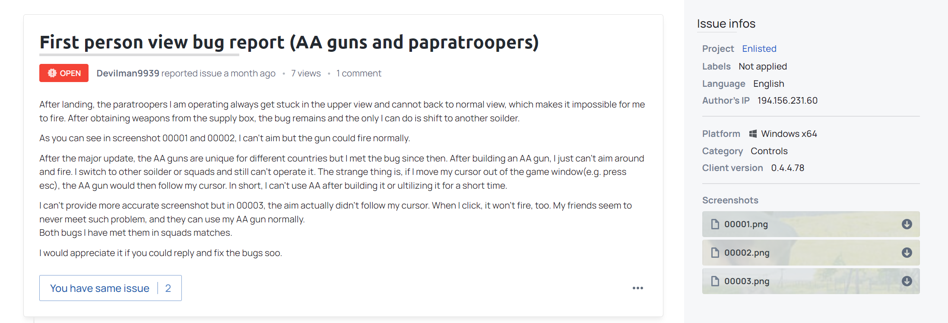Screen dimensions: 948x323
Task: Download the 00002.png screenshot
Action: point(907,253)
